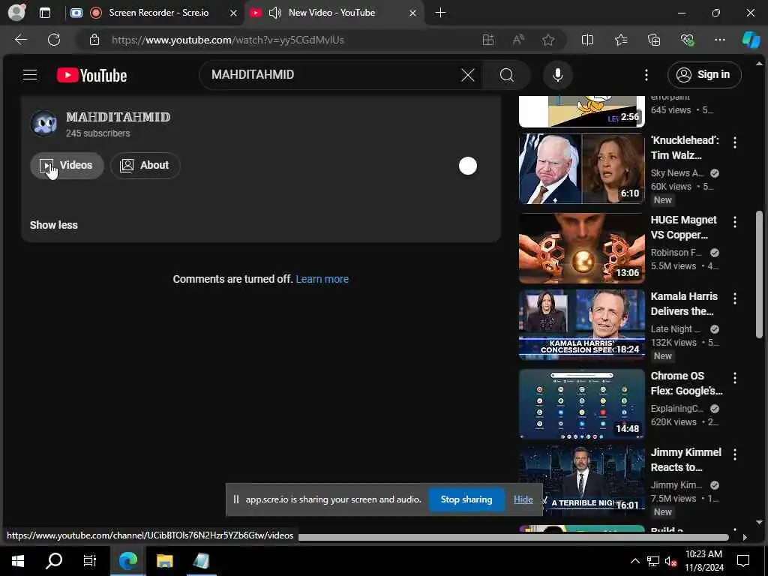Open Edge settings and more menu
768x576 pixels.
click(719, 40)
